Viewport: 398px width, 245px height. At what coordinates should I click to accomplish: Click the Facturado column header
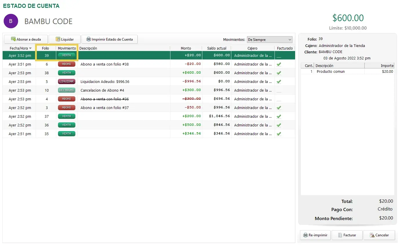[x=285, y=48]
